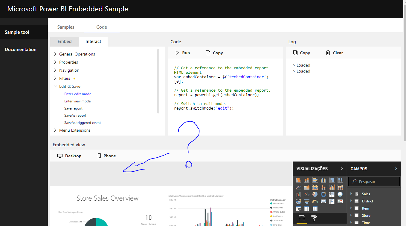Copy the log contents
Screen dimensions: 406x226
click(x=301, y=53)
